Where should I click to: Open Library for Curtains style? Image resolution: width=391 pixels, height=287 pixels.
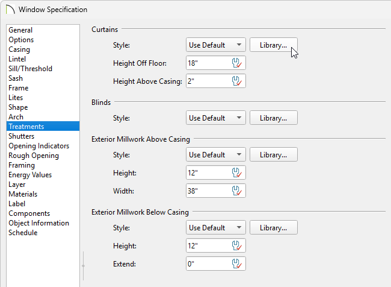pyautogui.click(x=274, y=45)
